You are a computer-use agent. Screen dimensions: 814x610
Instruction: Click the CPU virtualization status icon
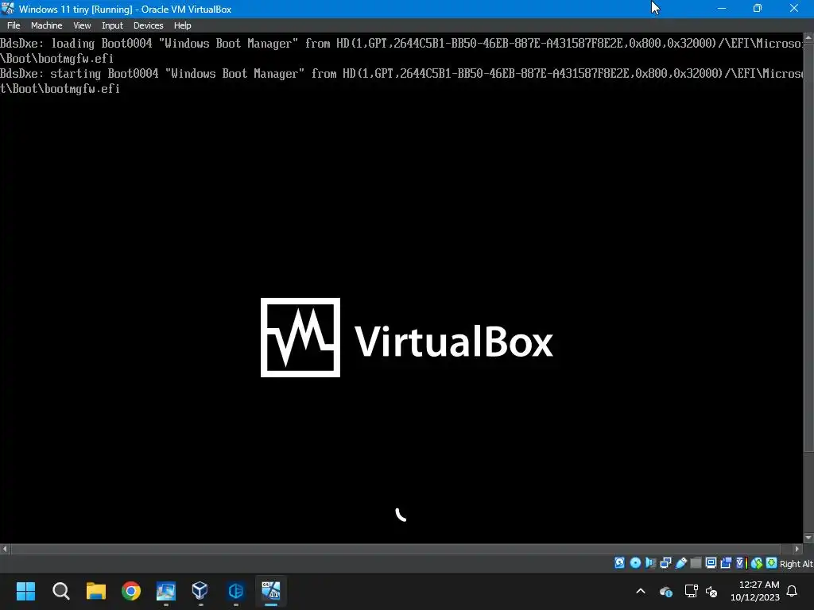(742, 563)
